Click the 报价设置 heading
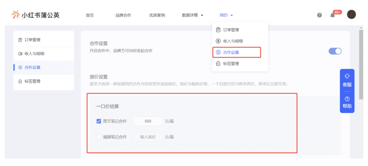Image resolution: width=368 pixels, height=166 pixels. click(98, 77)
